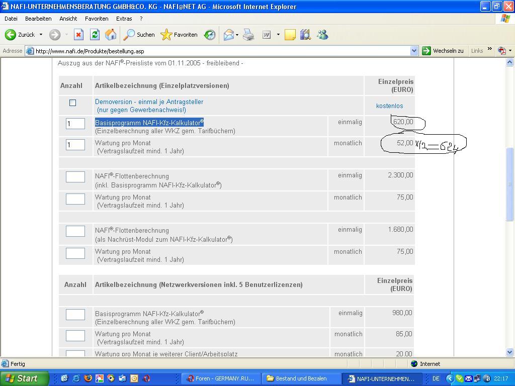Click the mail envelope icon
Screen dimensions: 515x386
point(229,35)
